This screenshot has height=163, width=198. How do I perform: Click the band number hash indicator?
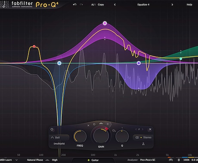[139, 129]
